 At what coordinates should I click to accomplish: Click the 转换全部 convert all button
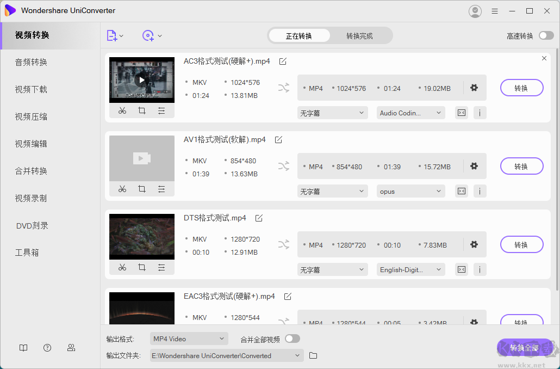click(x=524, y=348)
